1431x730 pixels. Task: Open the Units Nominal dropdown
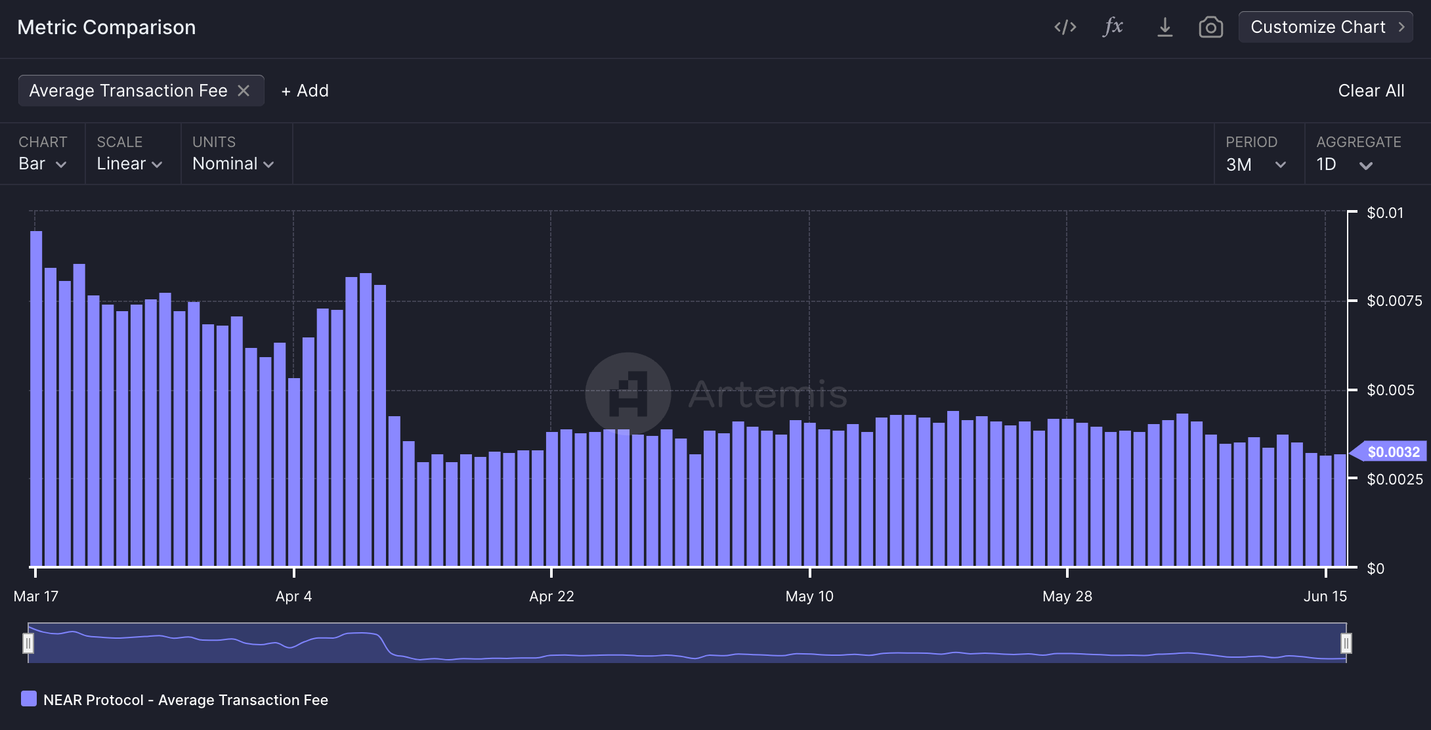pyautogui.click(x=233, y=163)
